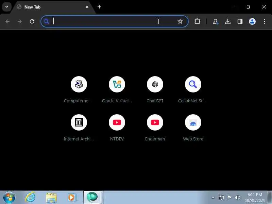Open the Windows Start menu
The image size is (272, 204).
(9, 198)
